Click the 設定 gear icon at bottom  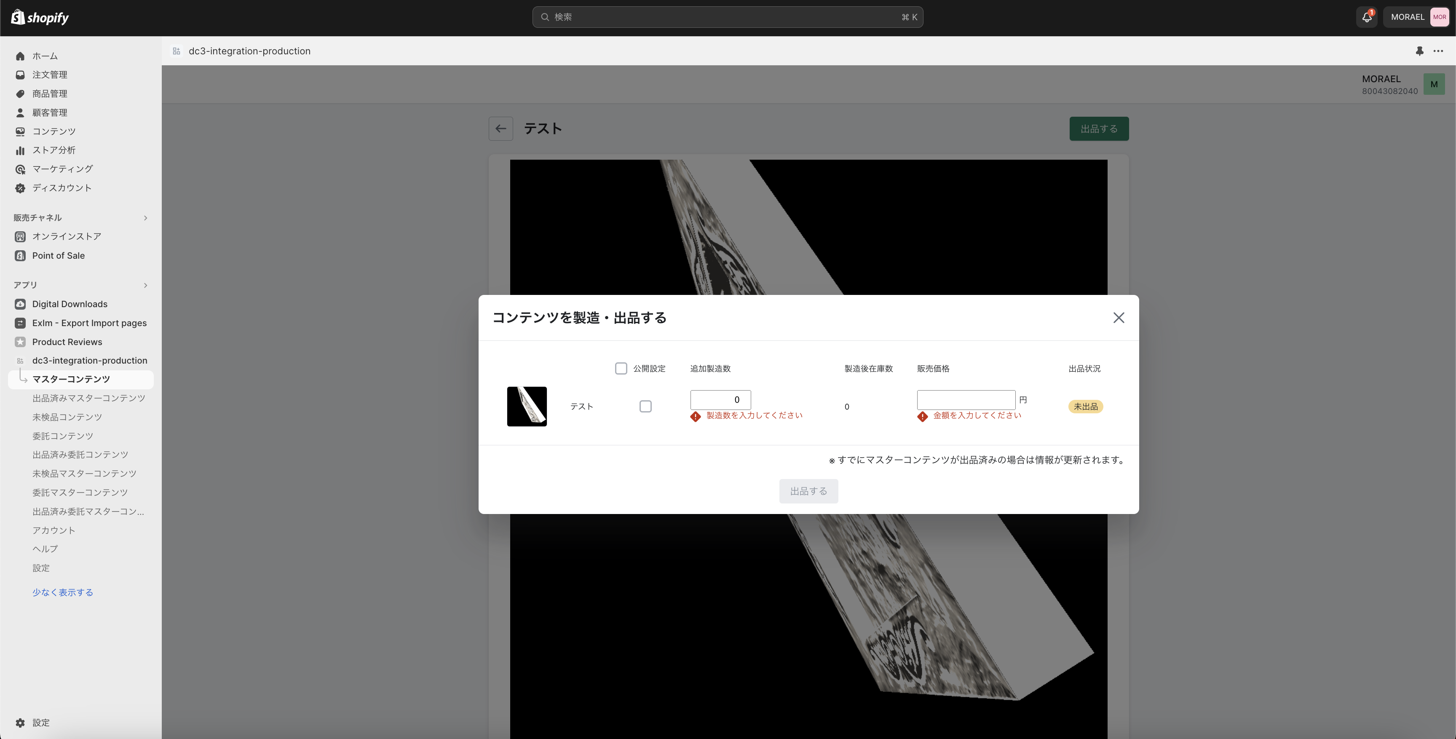coord(20,723)
